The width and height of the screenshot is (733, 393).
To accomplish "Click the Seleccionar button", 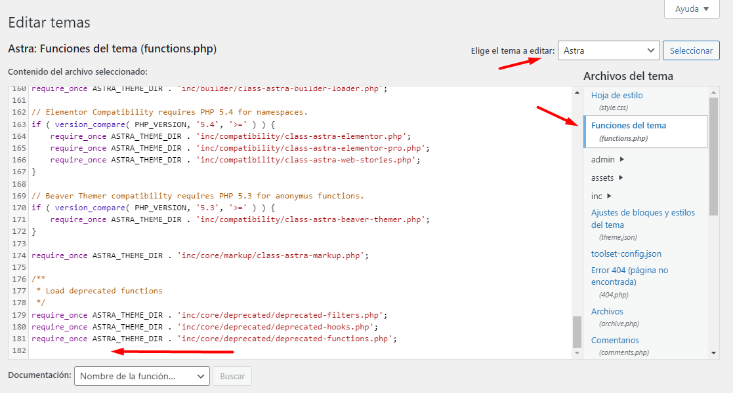I will coord(691,50).
